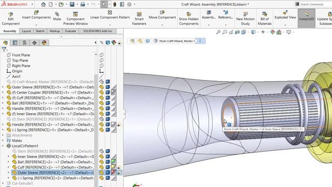Screen dimensions: 332x187
Task: Save the assembly with disk icon
Action: (72, 4)
